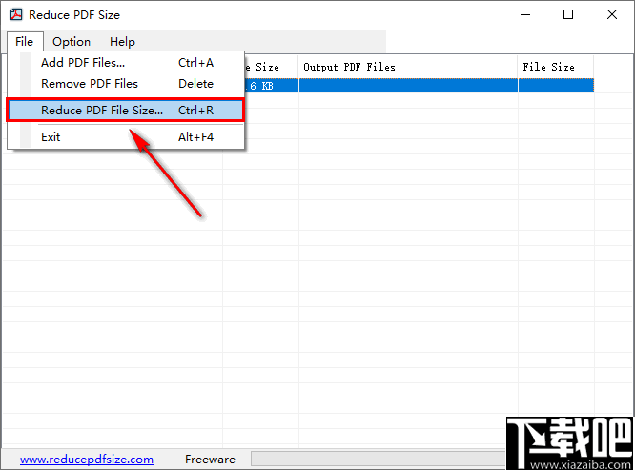Close the Reduce PDF Size window
The image size is (635, 470).
pyautogui.click(x=612, y=15)
